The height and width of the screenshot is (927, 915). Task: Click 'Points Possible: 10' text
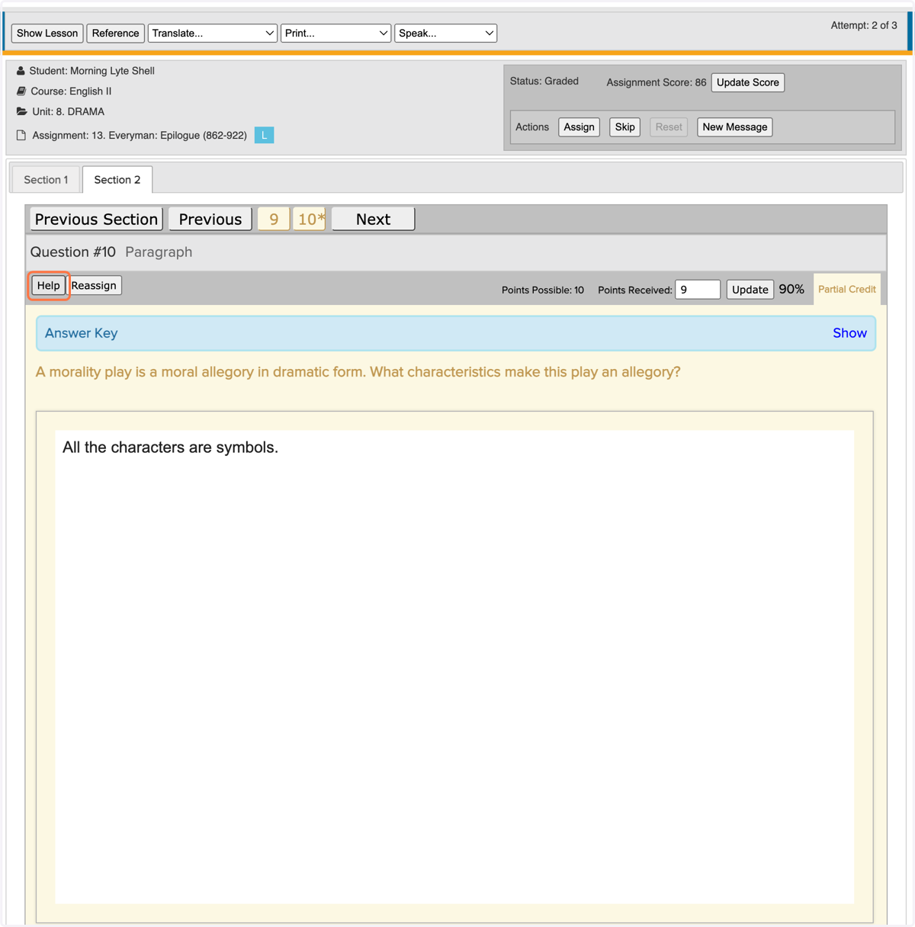543,290
